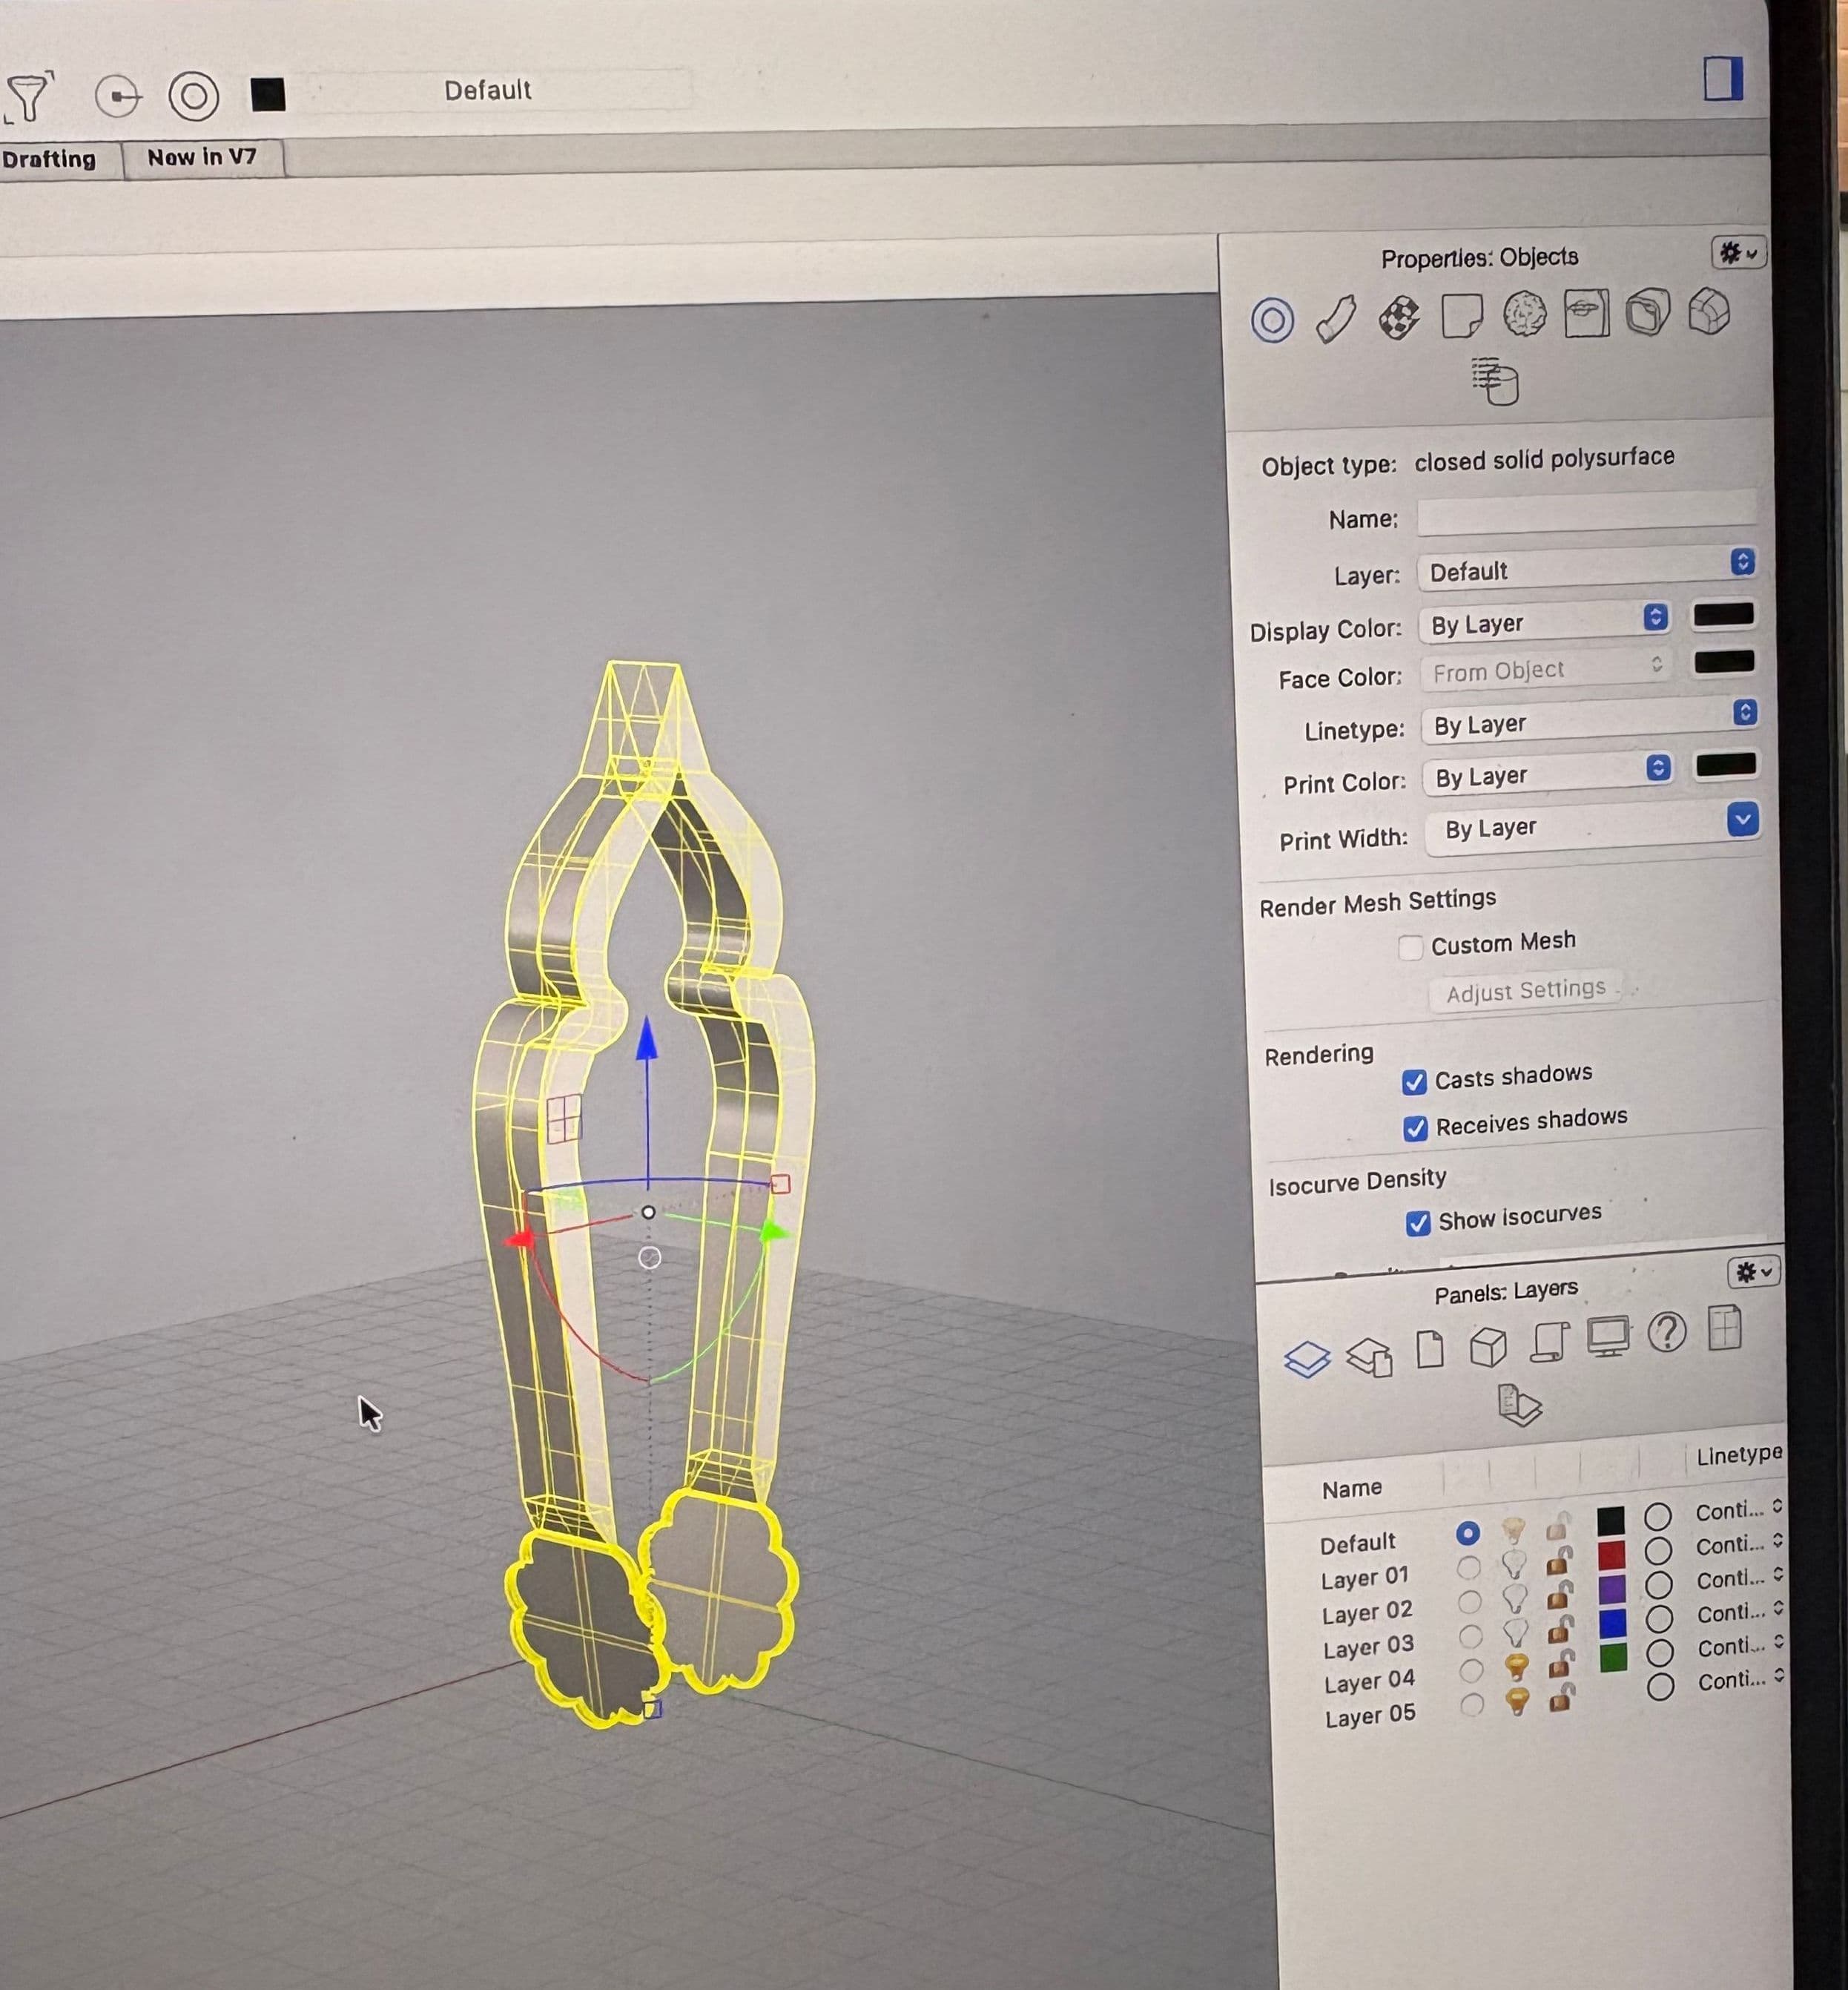Change the red color swatch of Layer 01
The height and width of the screenshot is (1990, 1848).
pyautogui.click(x=1611, y=1555)
